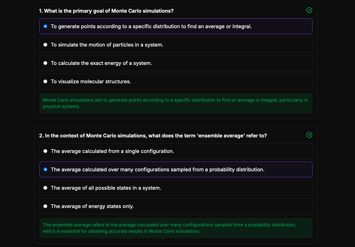Click the green explanation box under question 2

[176, 228]
